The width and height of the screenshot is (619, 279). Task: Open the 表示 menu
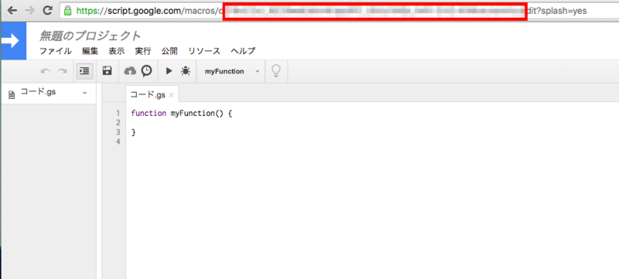pyautogui.click(x=117, y=51)
